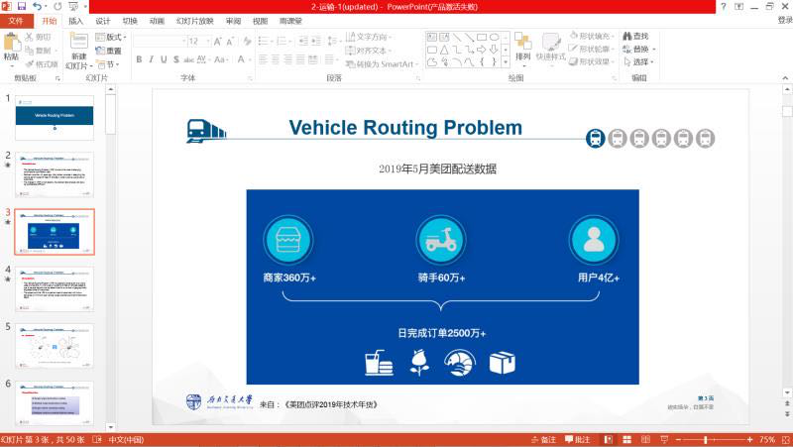Switch to Transitions (切换) tab
The image size is (793, 447).
(x=130, y=21)
